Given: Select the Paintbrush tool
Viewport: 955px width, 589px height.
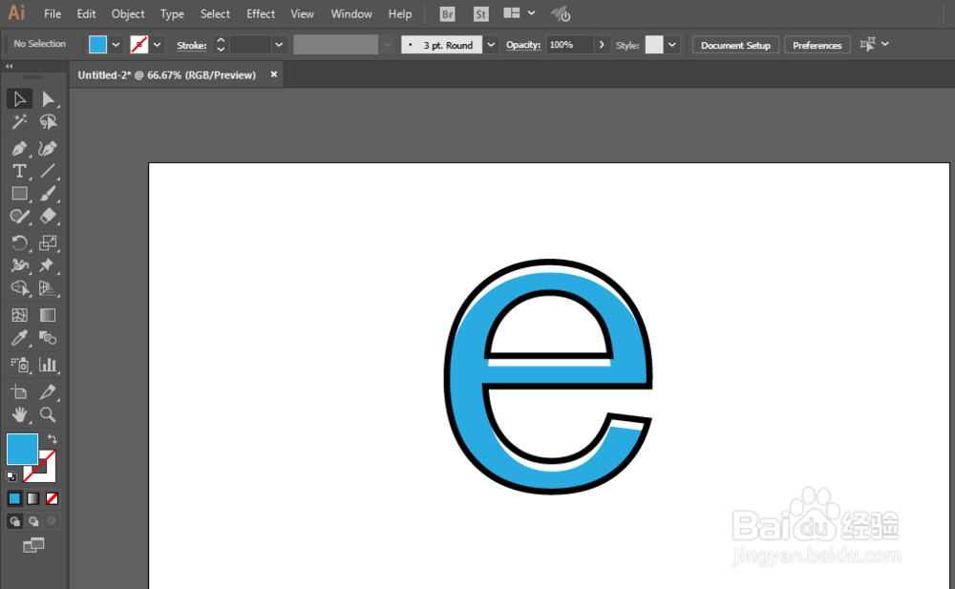Looking at the screenshot, I should [x=48, y=194].
